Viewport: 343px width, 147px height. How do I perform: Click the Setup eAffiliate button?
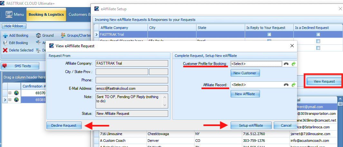tap(251, 125)
